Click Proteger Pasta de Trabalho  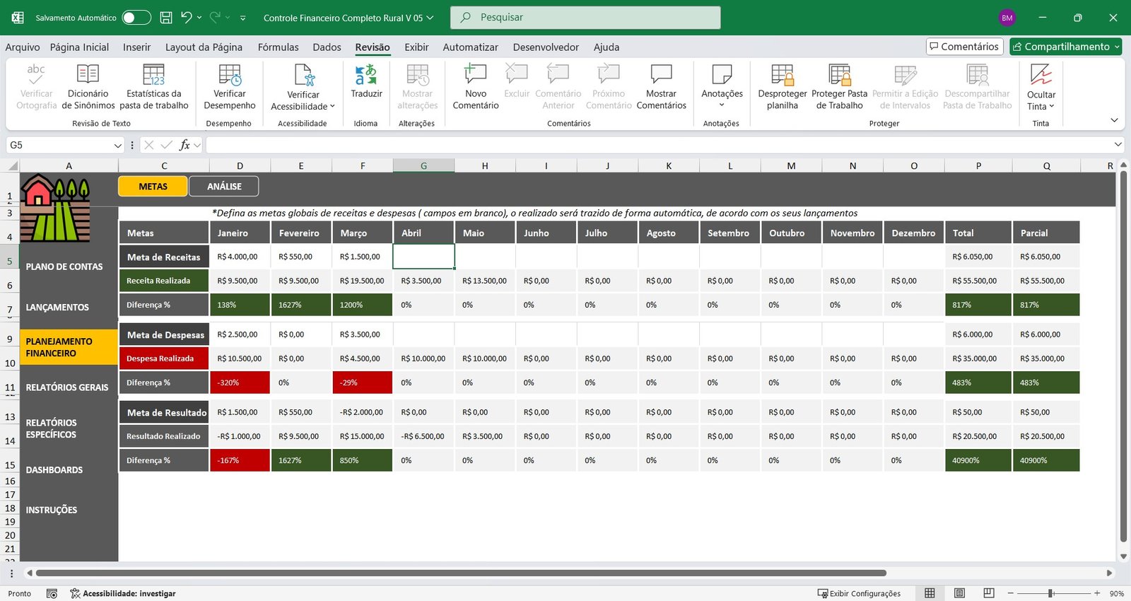[839, 86]
